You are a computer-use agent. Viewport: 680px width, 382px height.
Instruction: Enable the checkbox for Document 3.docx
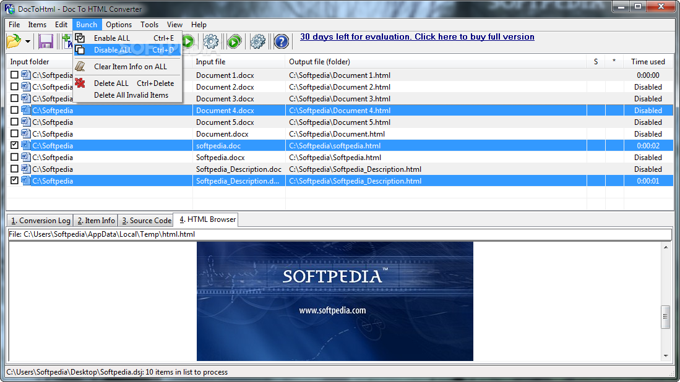[14, 98]
